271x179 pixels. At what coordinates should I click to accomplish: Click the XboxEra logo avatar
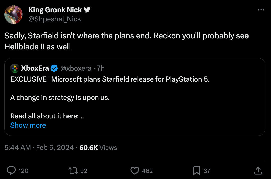14,68
